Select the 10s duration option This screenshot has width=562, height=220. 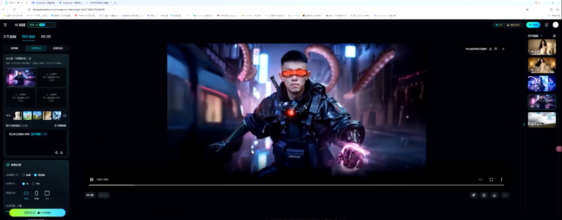point(33,184)
